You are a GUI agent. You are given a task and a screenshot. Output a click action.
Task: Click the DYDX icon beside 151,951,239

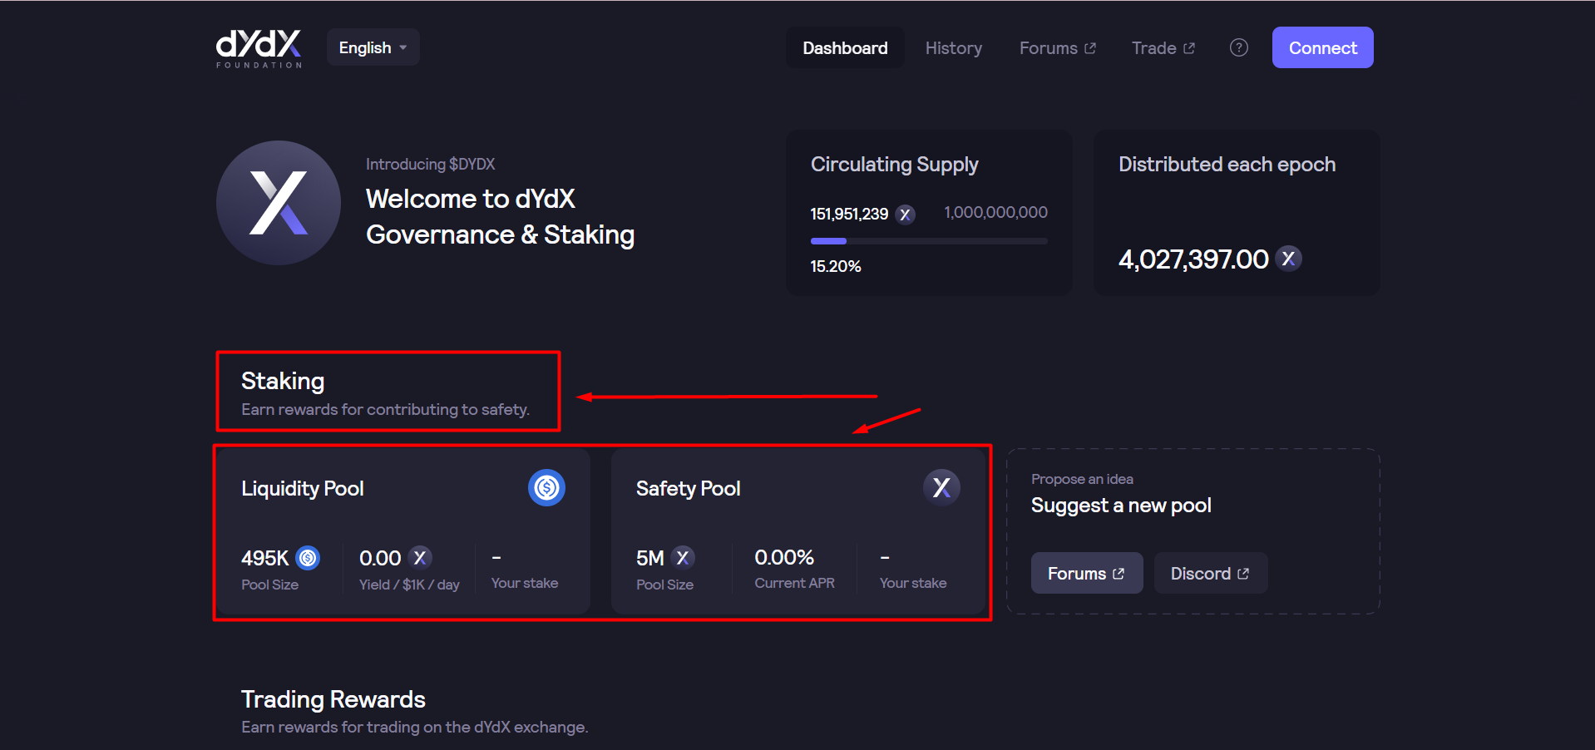click(905, 215)
